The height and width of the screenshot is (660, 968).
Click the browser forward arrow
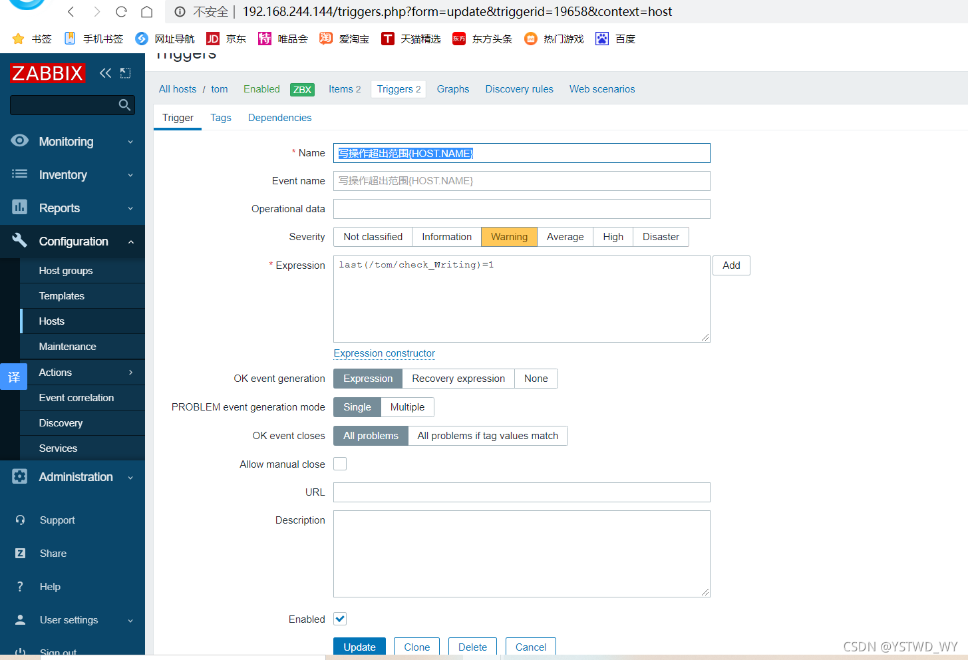tap(96, 12)
